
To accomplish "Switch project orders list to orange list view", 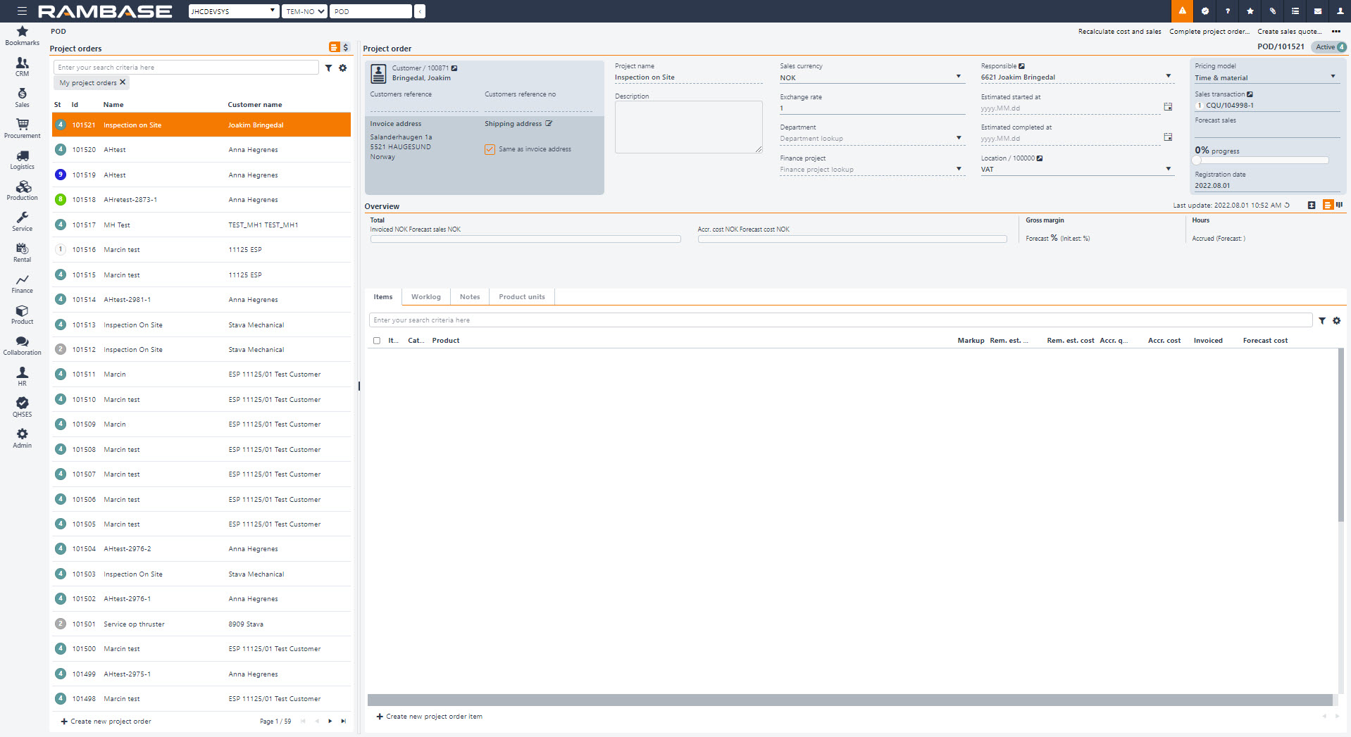I will [x=334, y=47].
